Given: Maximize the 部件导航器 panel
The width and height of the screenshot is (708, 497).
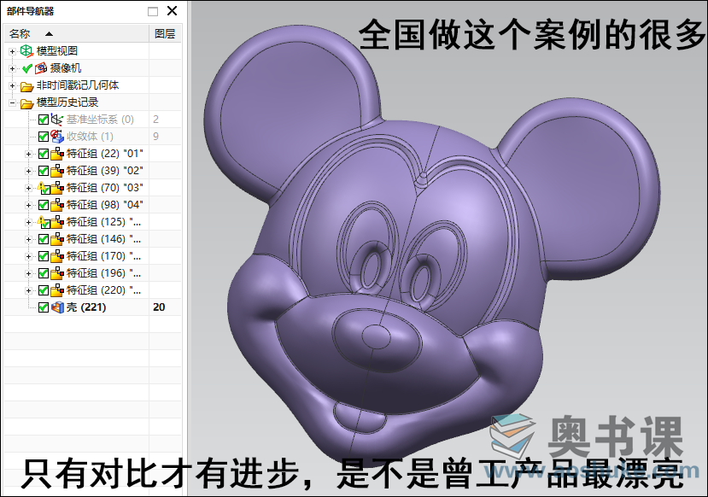Looking at the screenshot, I should [153, 11].
